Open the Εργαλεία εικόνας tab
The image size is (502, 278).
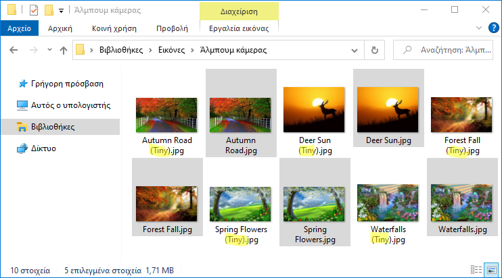(x=239, y=28)
